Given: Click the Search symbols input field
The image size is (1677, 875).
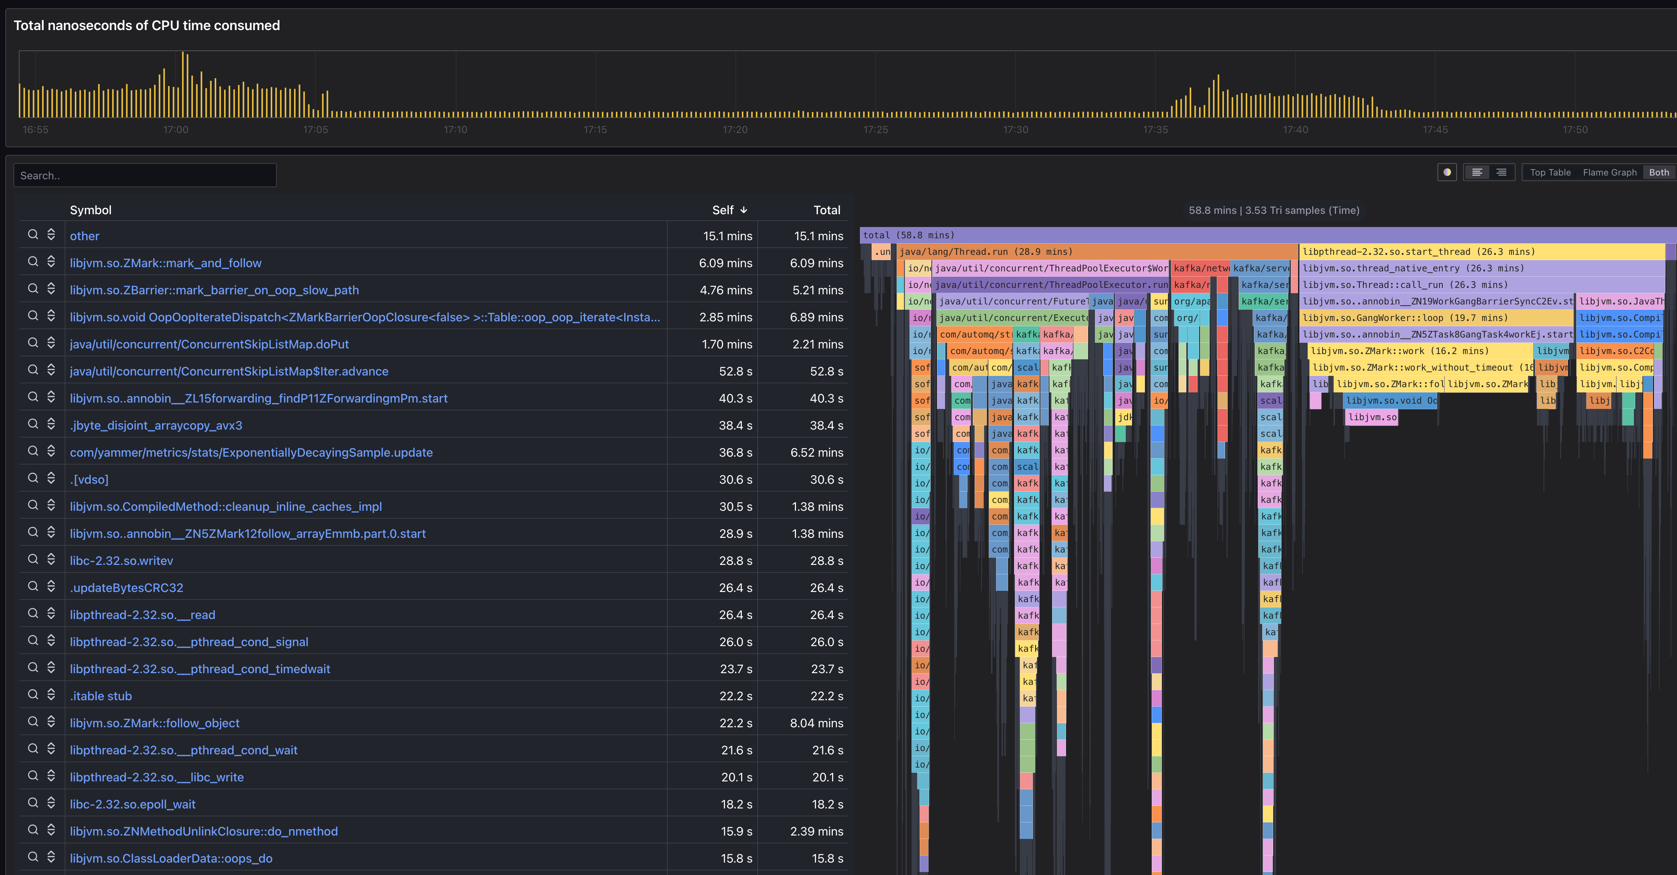Looking at the screenshot, I should tap(144, 176).
